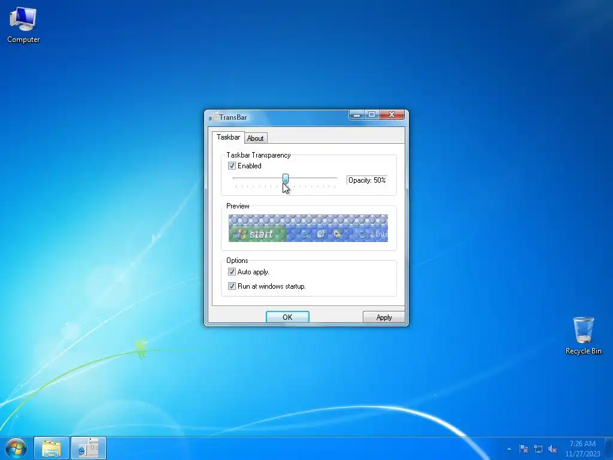The width and height of the screenshot is (613, 460).
Task: Launch Windows Explorer from the taskbar
Action: [x=51, y=448]
